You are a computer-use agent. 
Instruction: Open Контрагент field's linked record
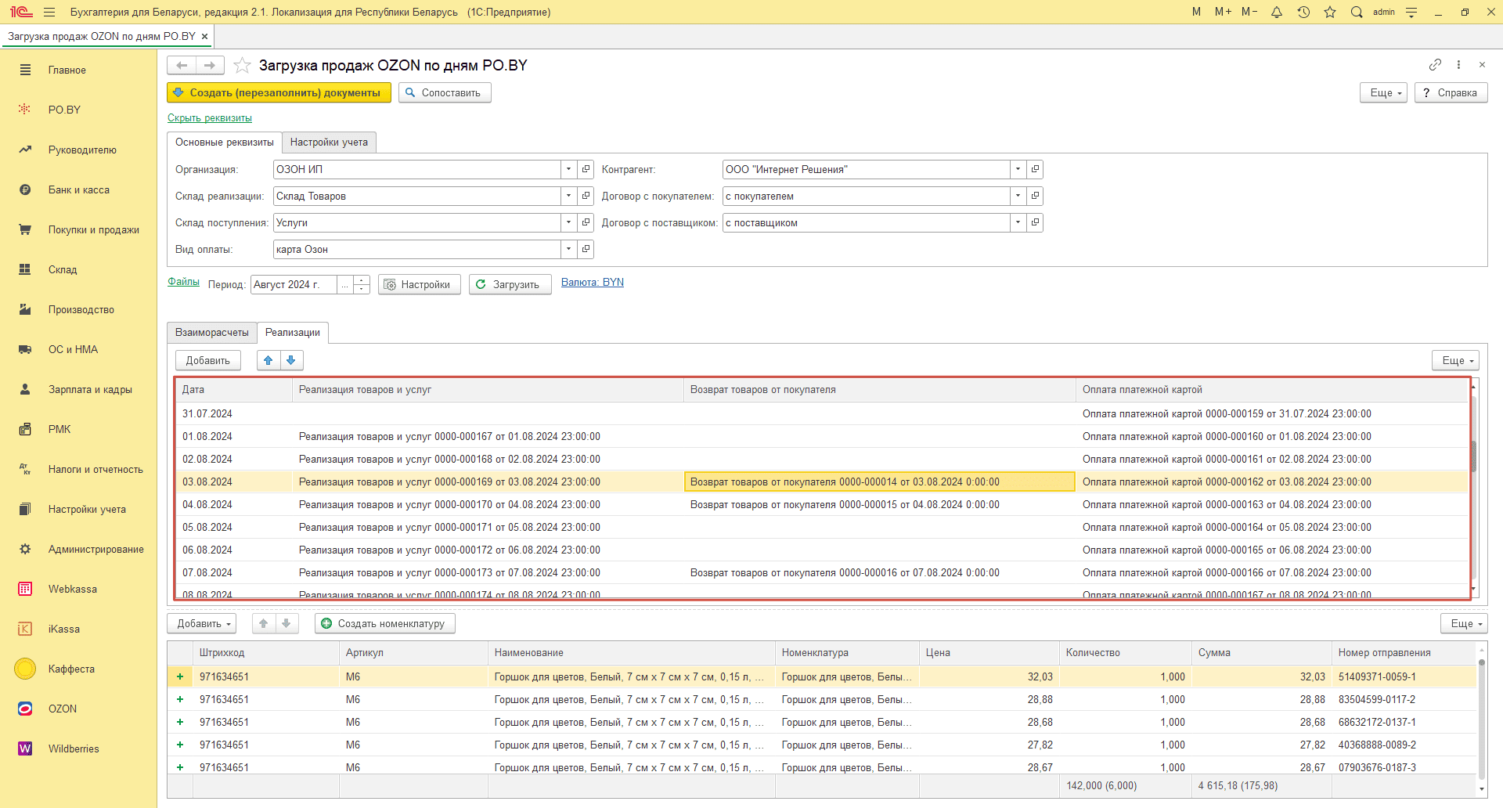pyautogui.click(x=1035, y=169)
